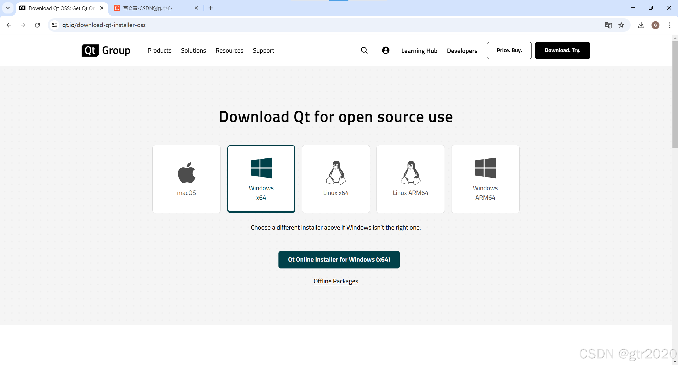Select the macOS installer card

186,179
